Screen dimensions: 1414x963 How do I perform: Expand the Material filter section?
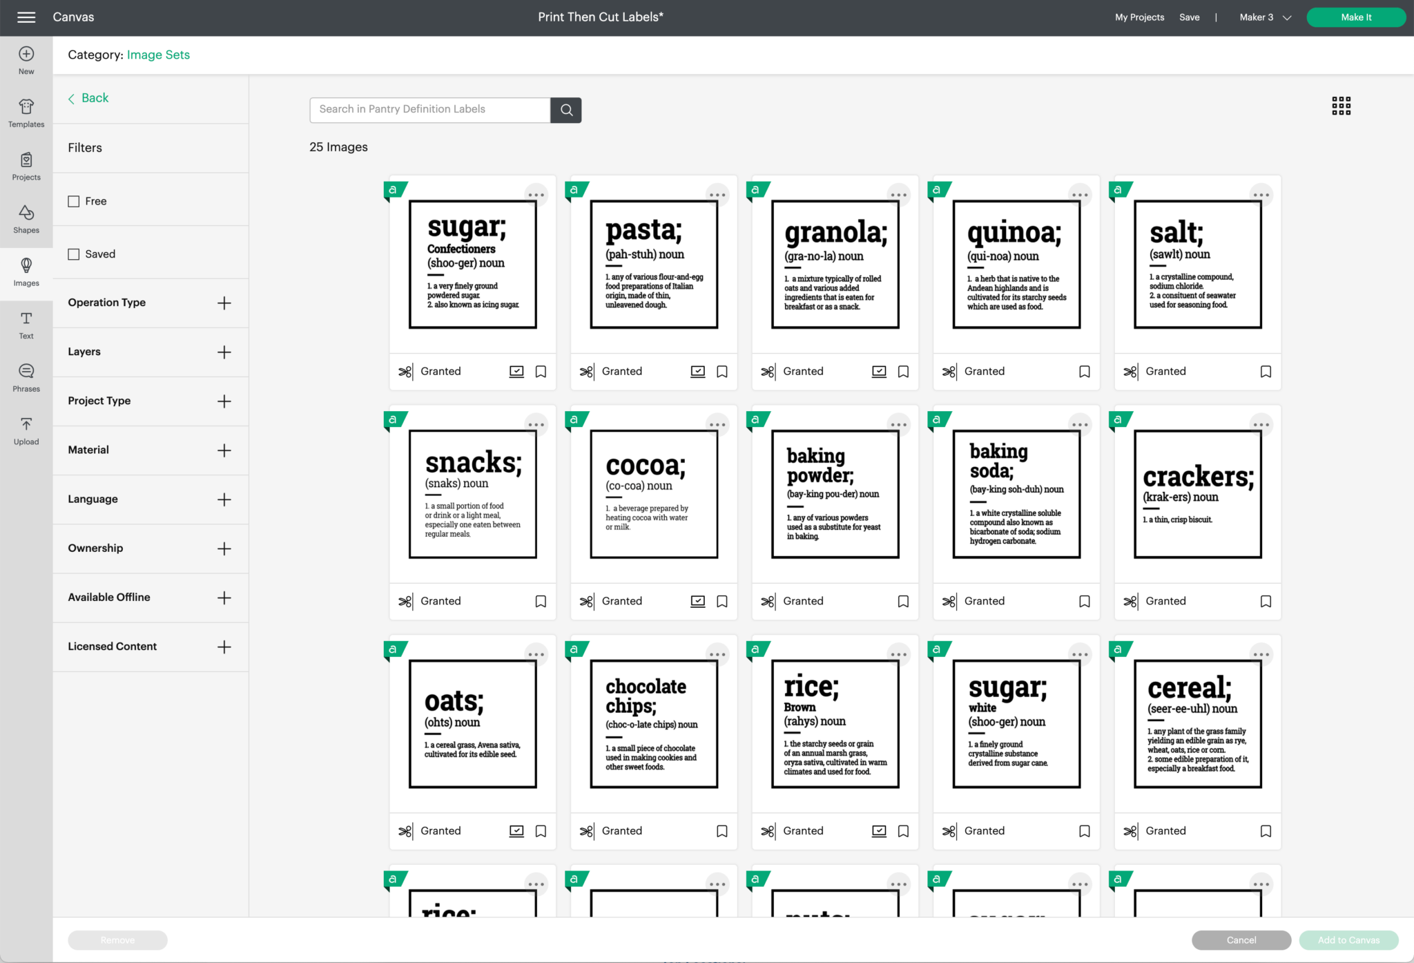(x=224, y=450)
